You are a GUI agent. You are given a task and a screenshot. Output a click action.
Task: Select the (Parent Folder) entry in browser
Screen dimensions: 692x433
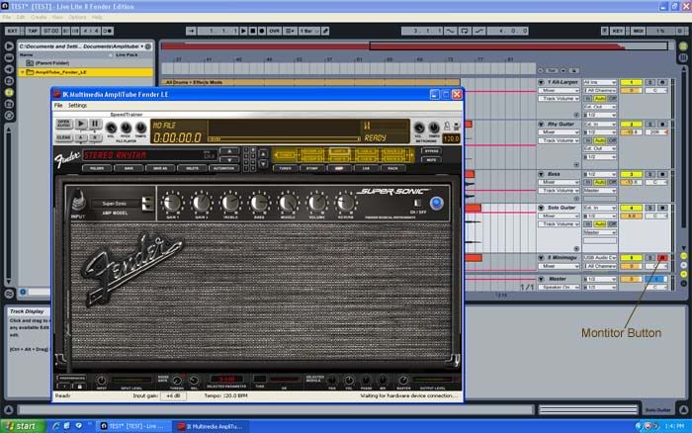(86, 63)
